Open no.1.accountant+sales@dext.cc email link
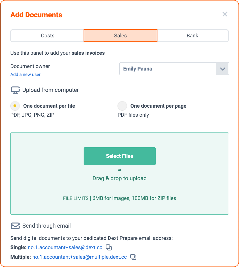Viewport: 239px width, 267px height. pos(65,247)
